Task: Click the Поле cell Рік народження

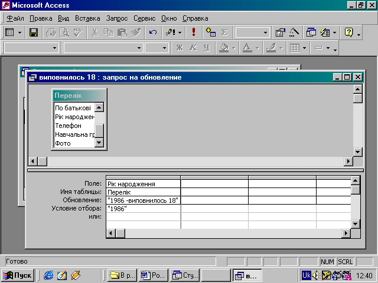Action: click(x=143, y=184)
